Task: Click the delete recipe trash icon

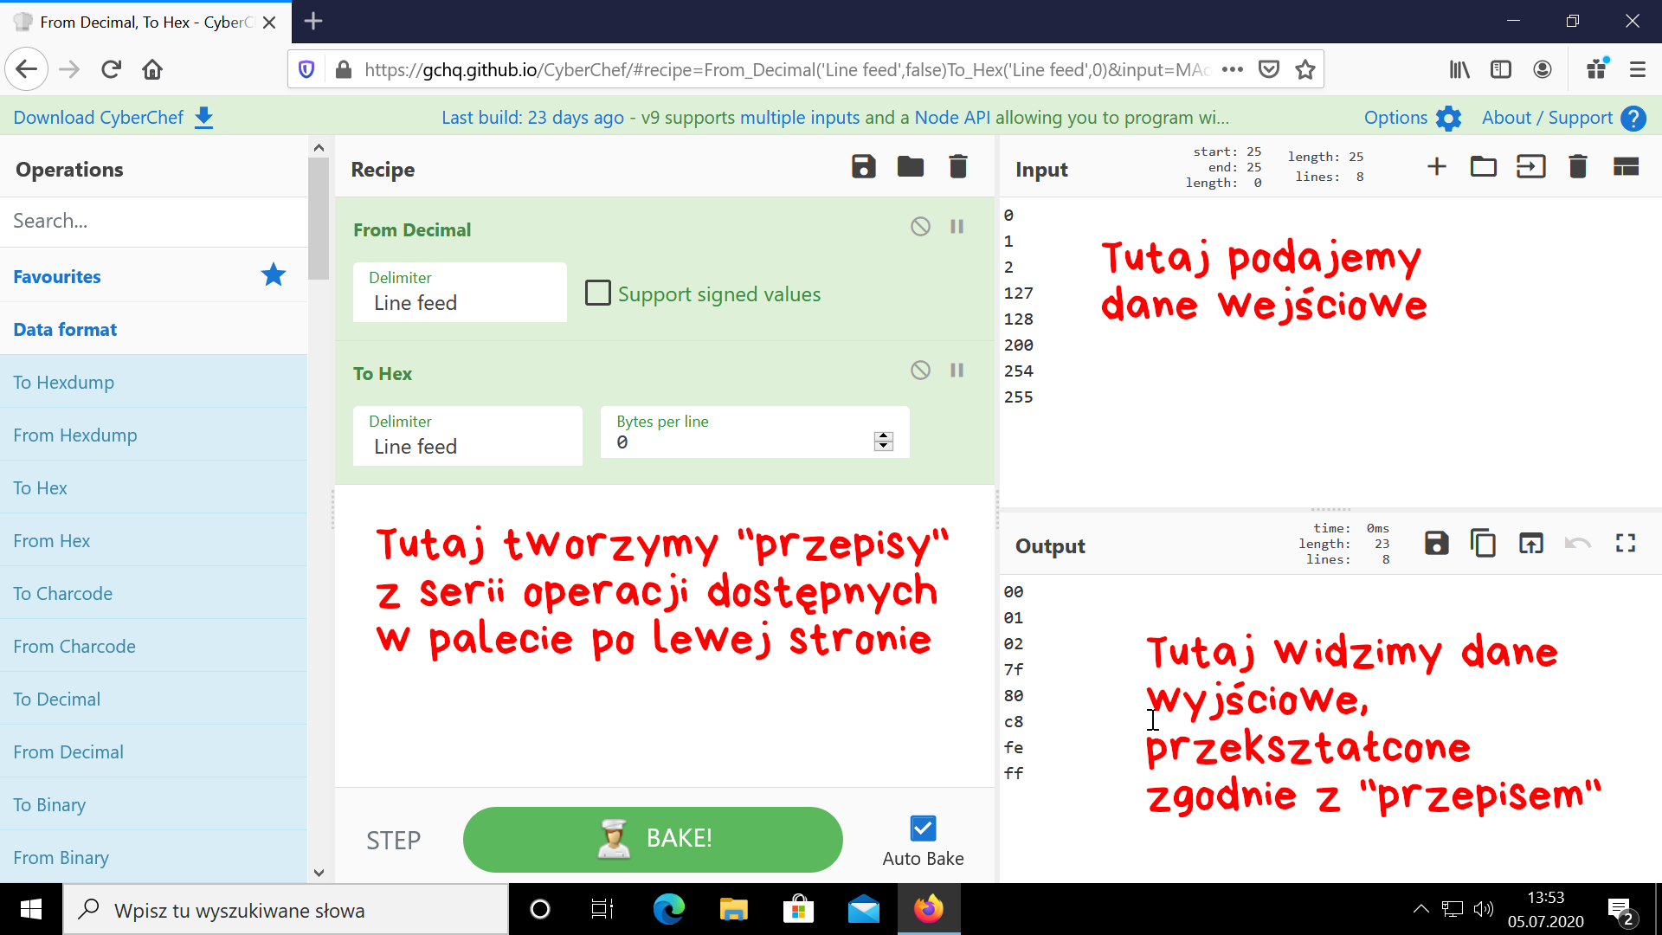Action: tap(961, 168)
